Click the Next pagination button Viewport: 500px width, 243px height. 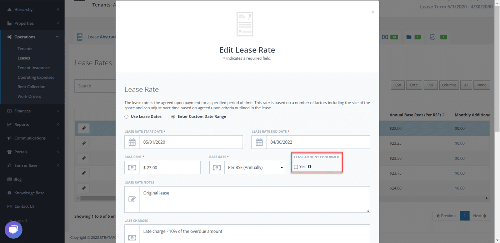[479, 216]
